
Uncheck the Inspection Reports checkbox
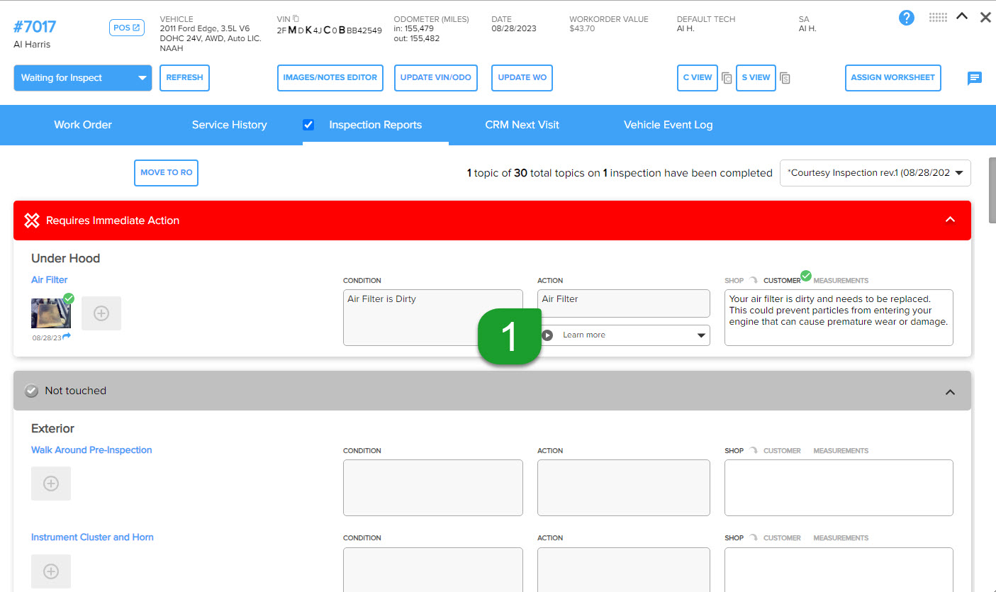308,124
